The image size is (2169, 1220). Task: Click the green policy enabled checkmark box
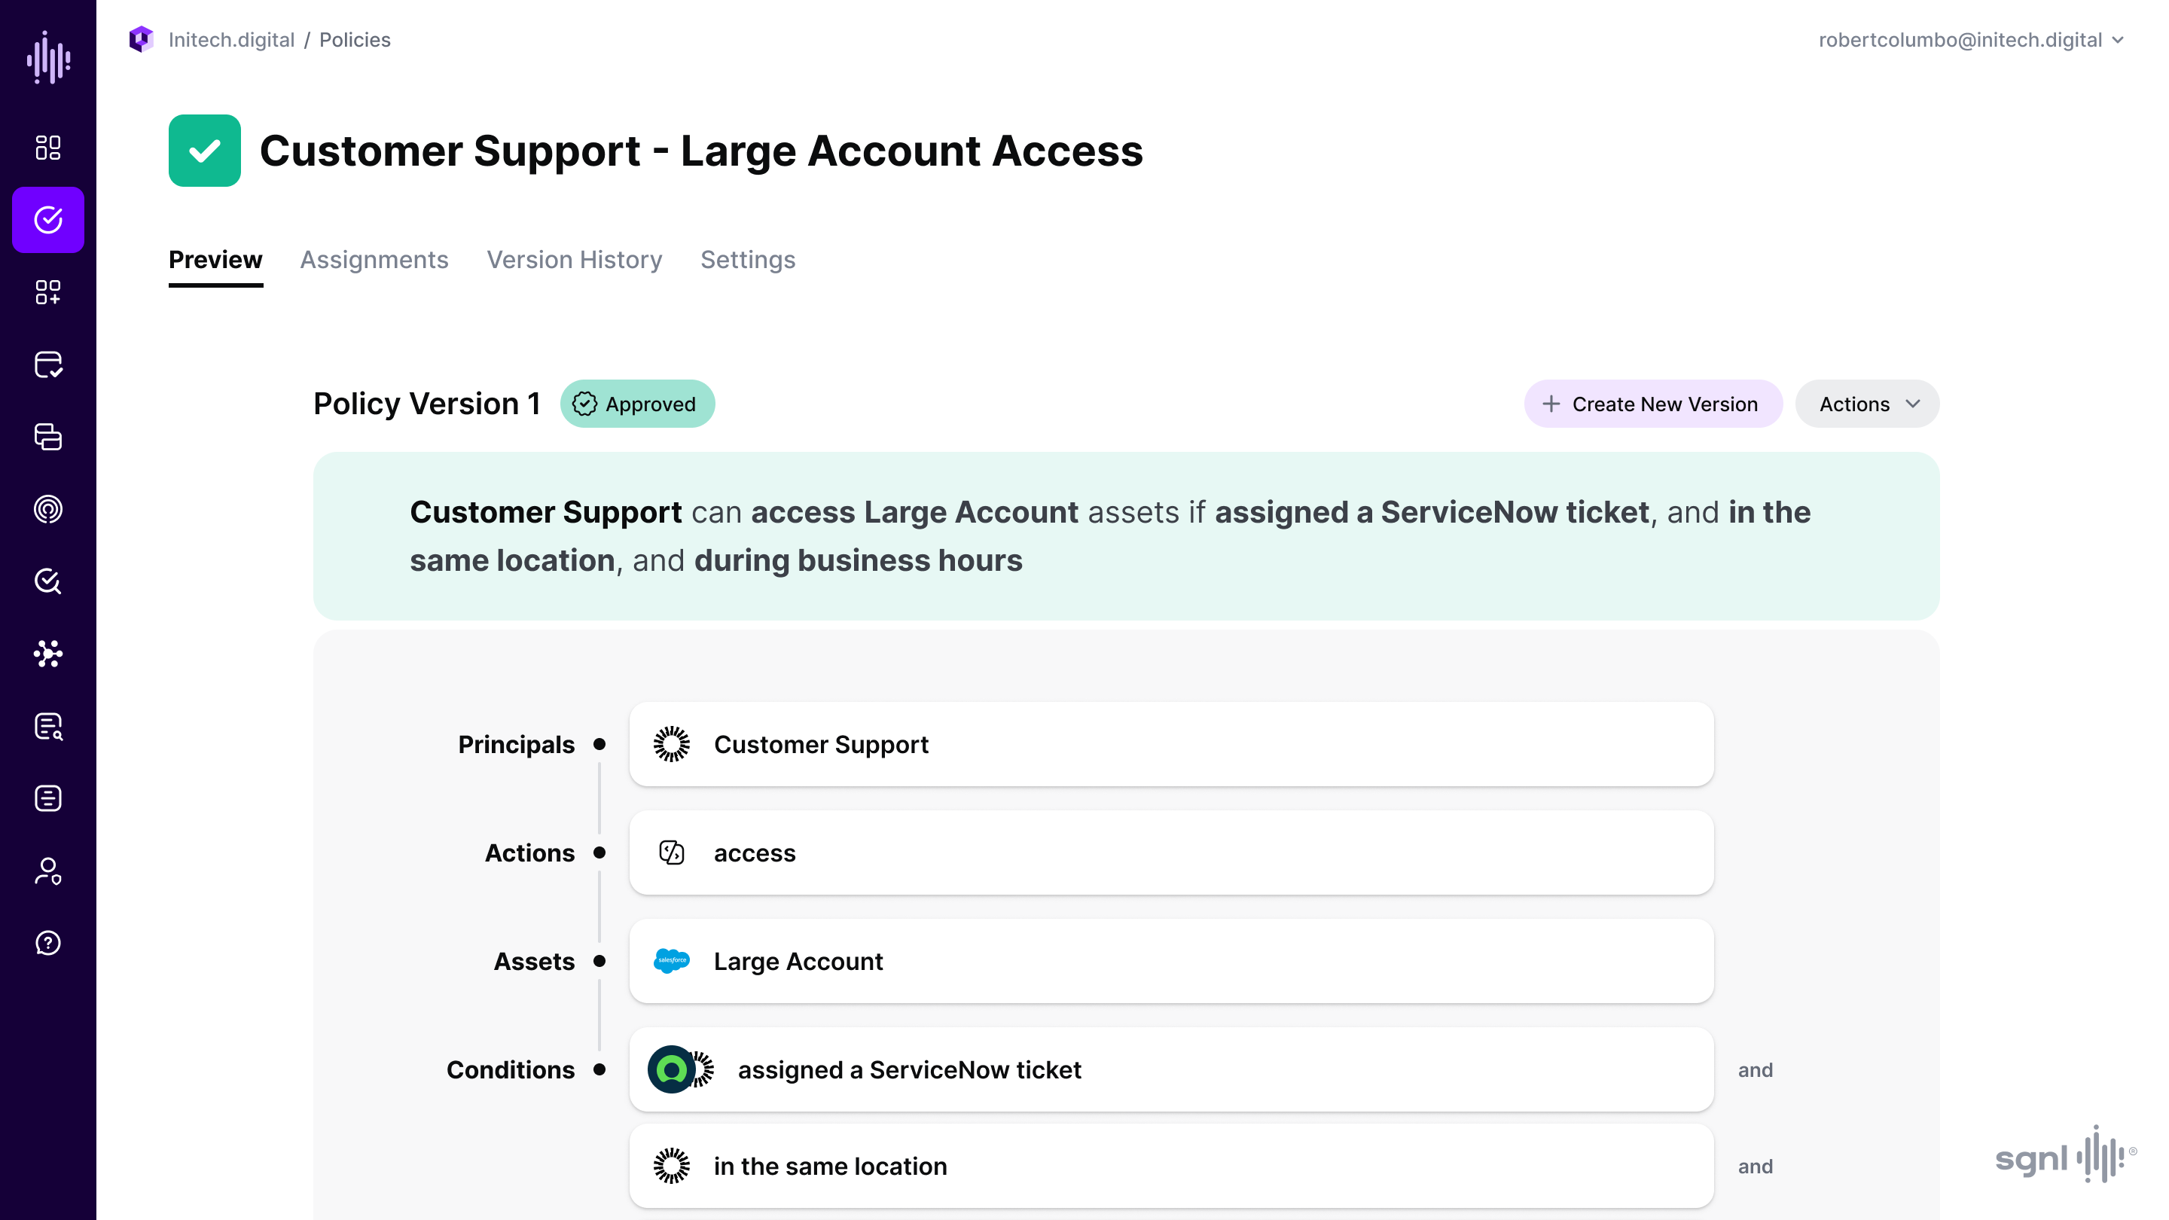(205, 151)
